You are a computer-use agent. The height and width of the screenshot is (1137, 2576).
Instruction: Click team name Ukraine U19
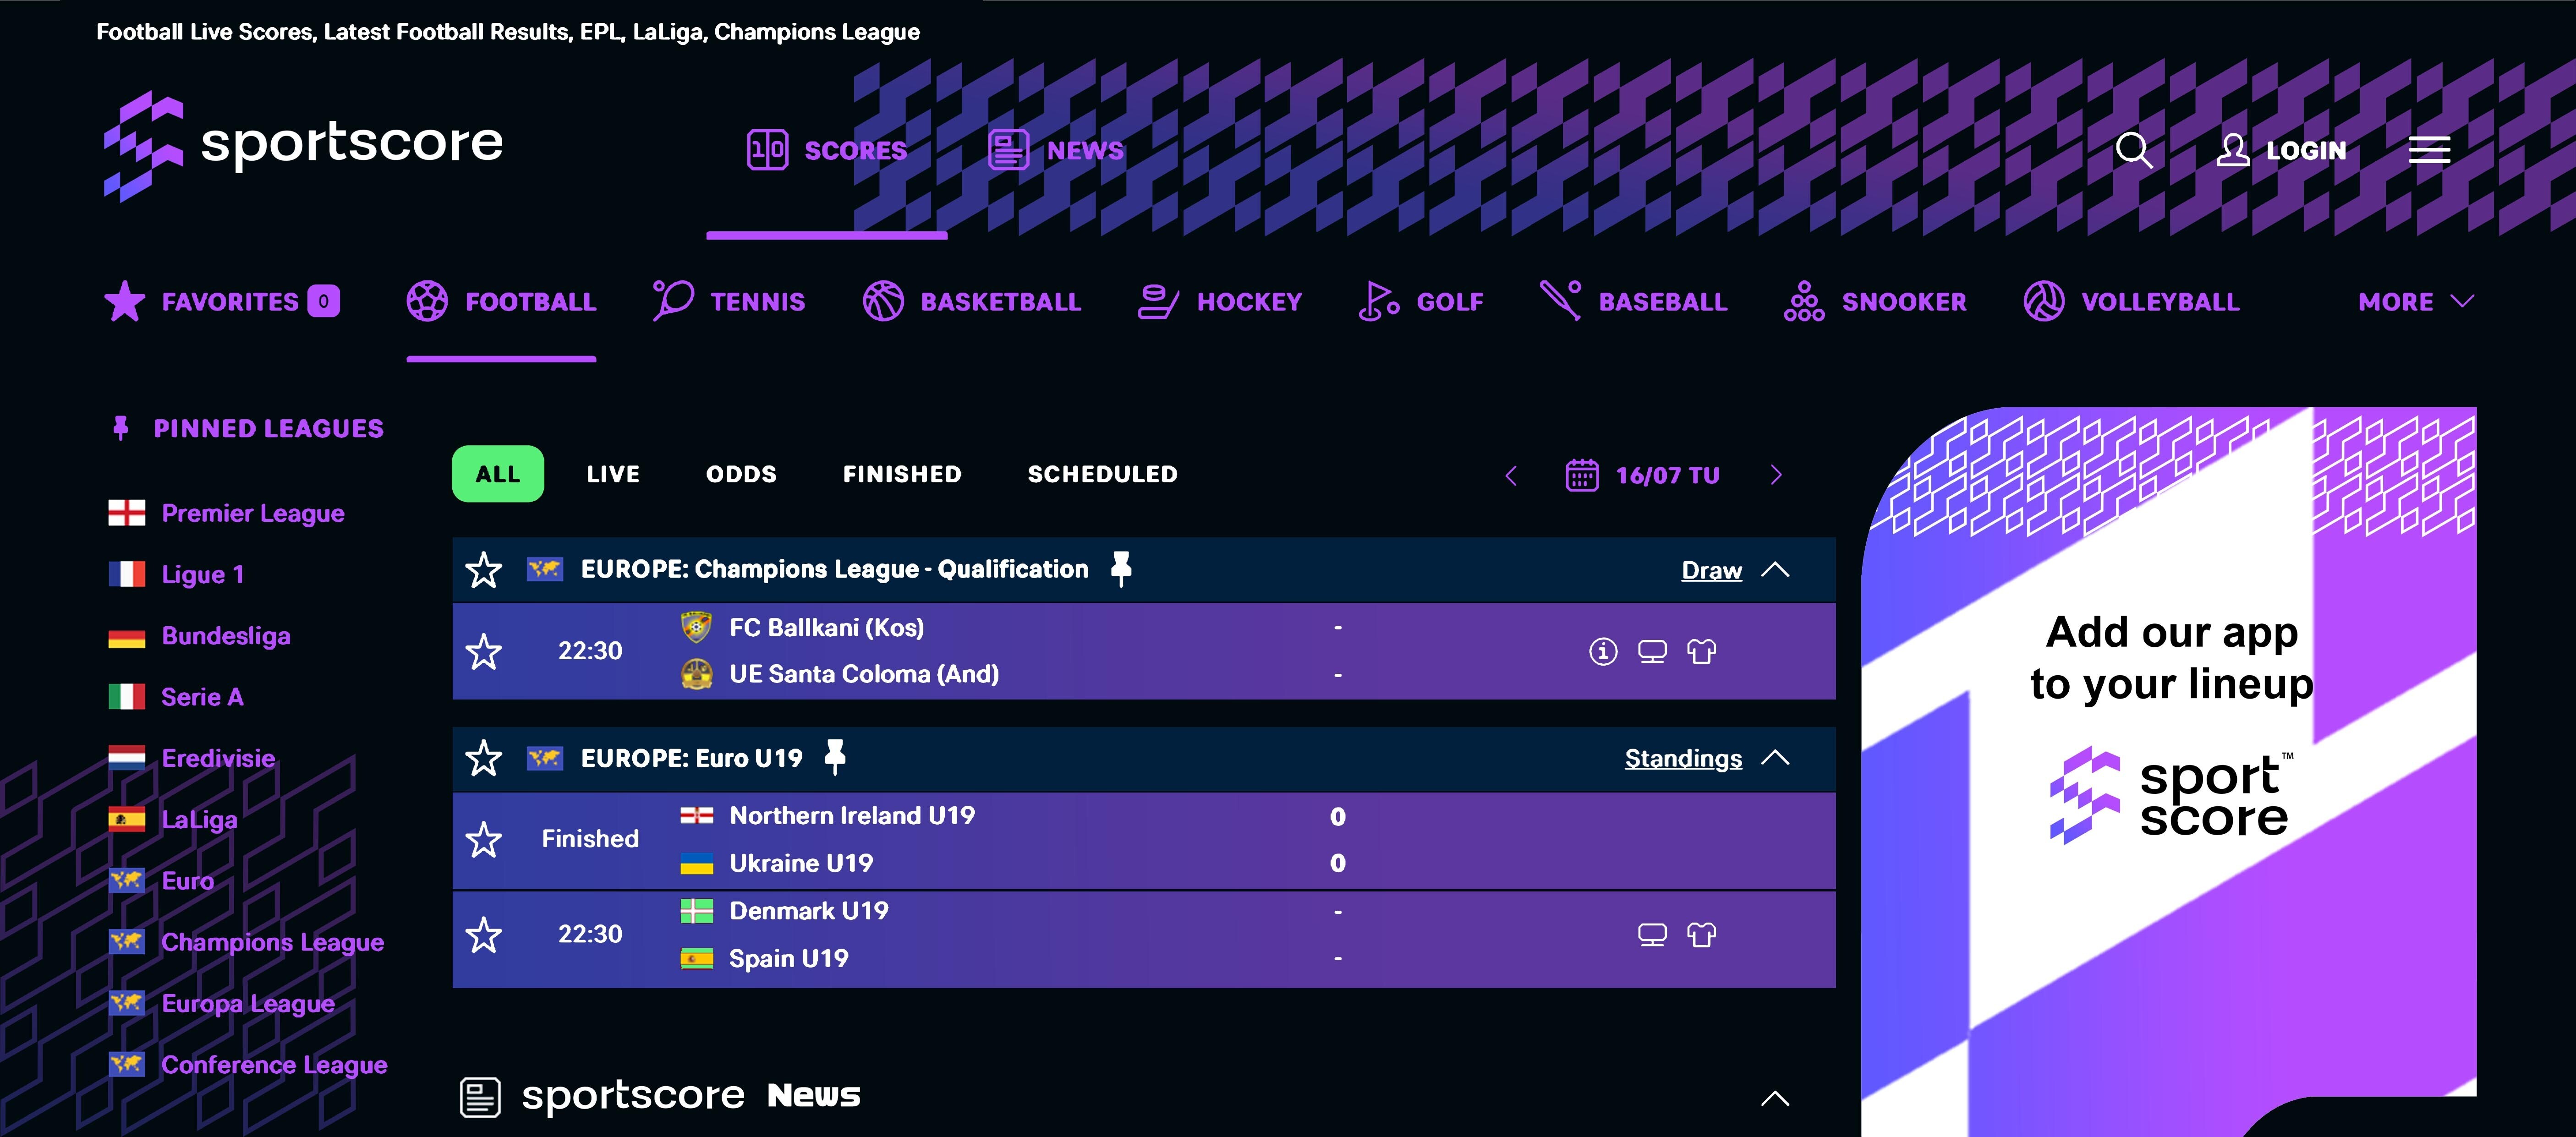pyautogui.click(x=801, y=863)
